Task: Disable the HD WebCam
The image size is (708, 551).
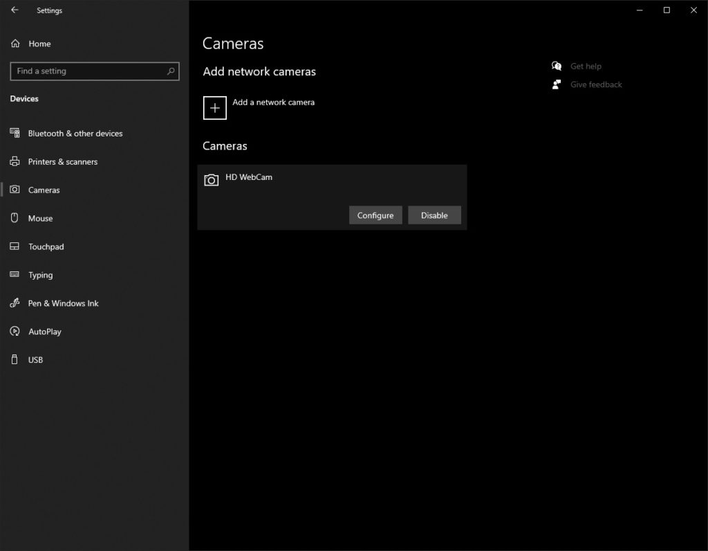Action: click(x=434, y=215)
